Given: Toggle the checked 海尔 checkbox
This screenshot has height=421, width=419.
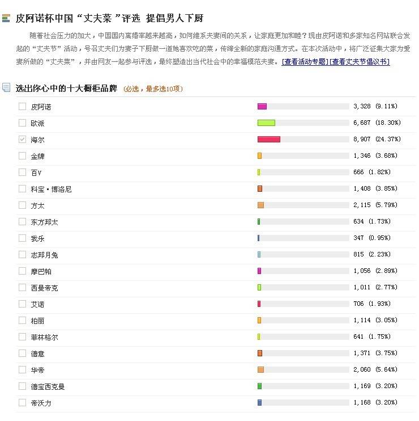Looking at the screenshot, I should pos(22,139).
